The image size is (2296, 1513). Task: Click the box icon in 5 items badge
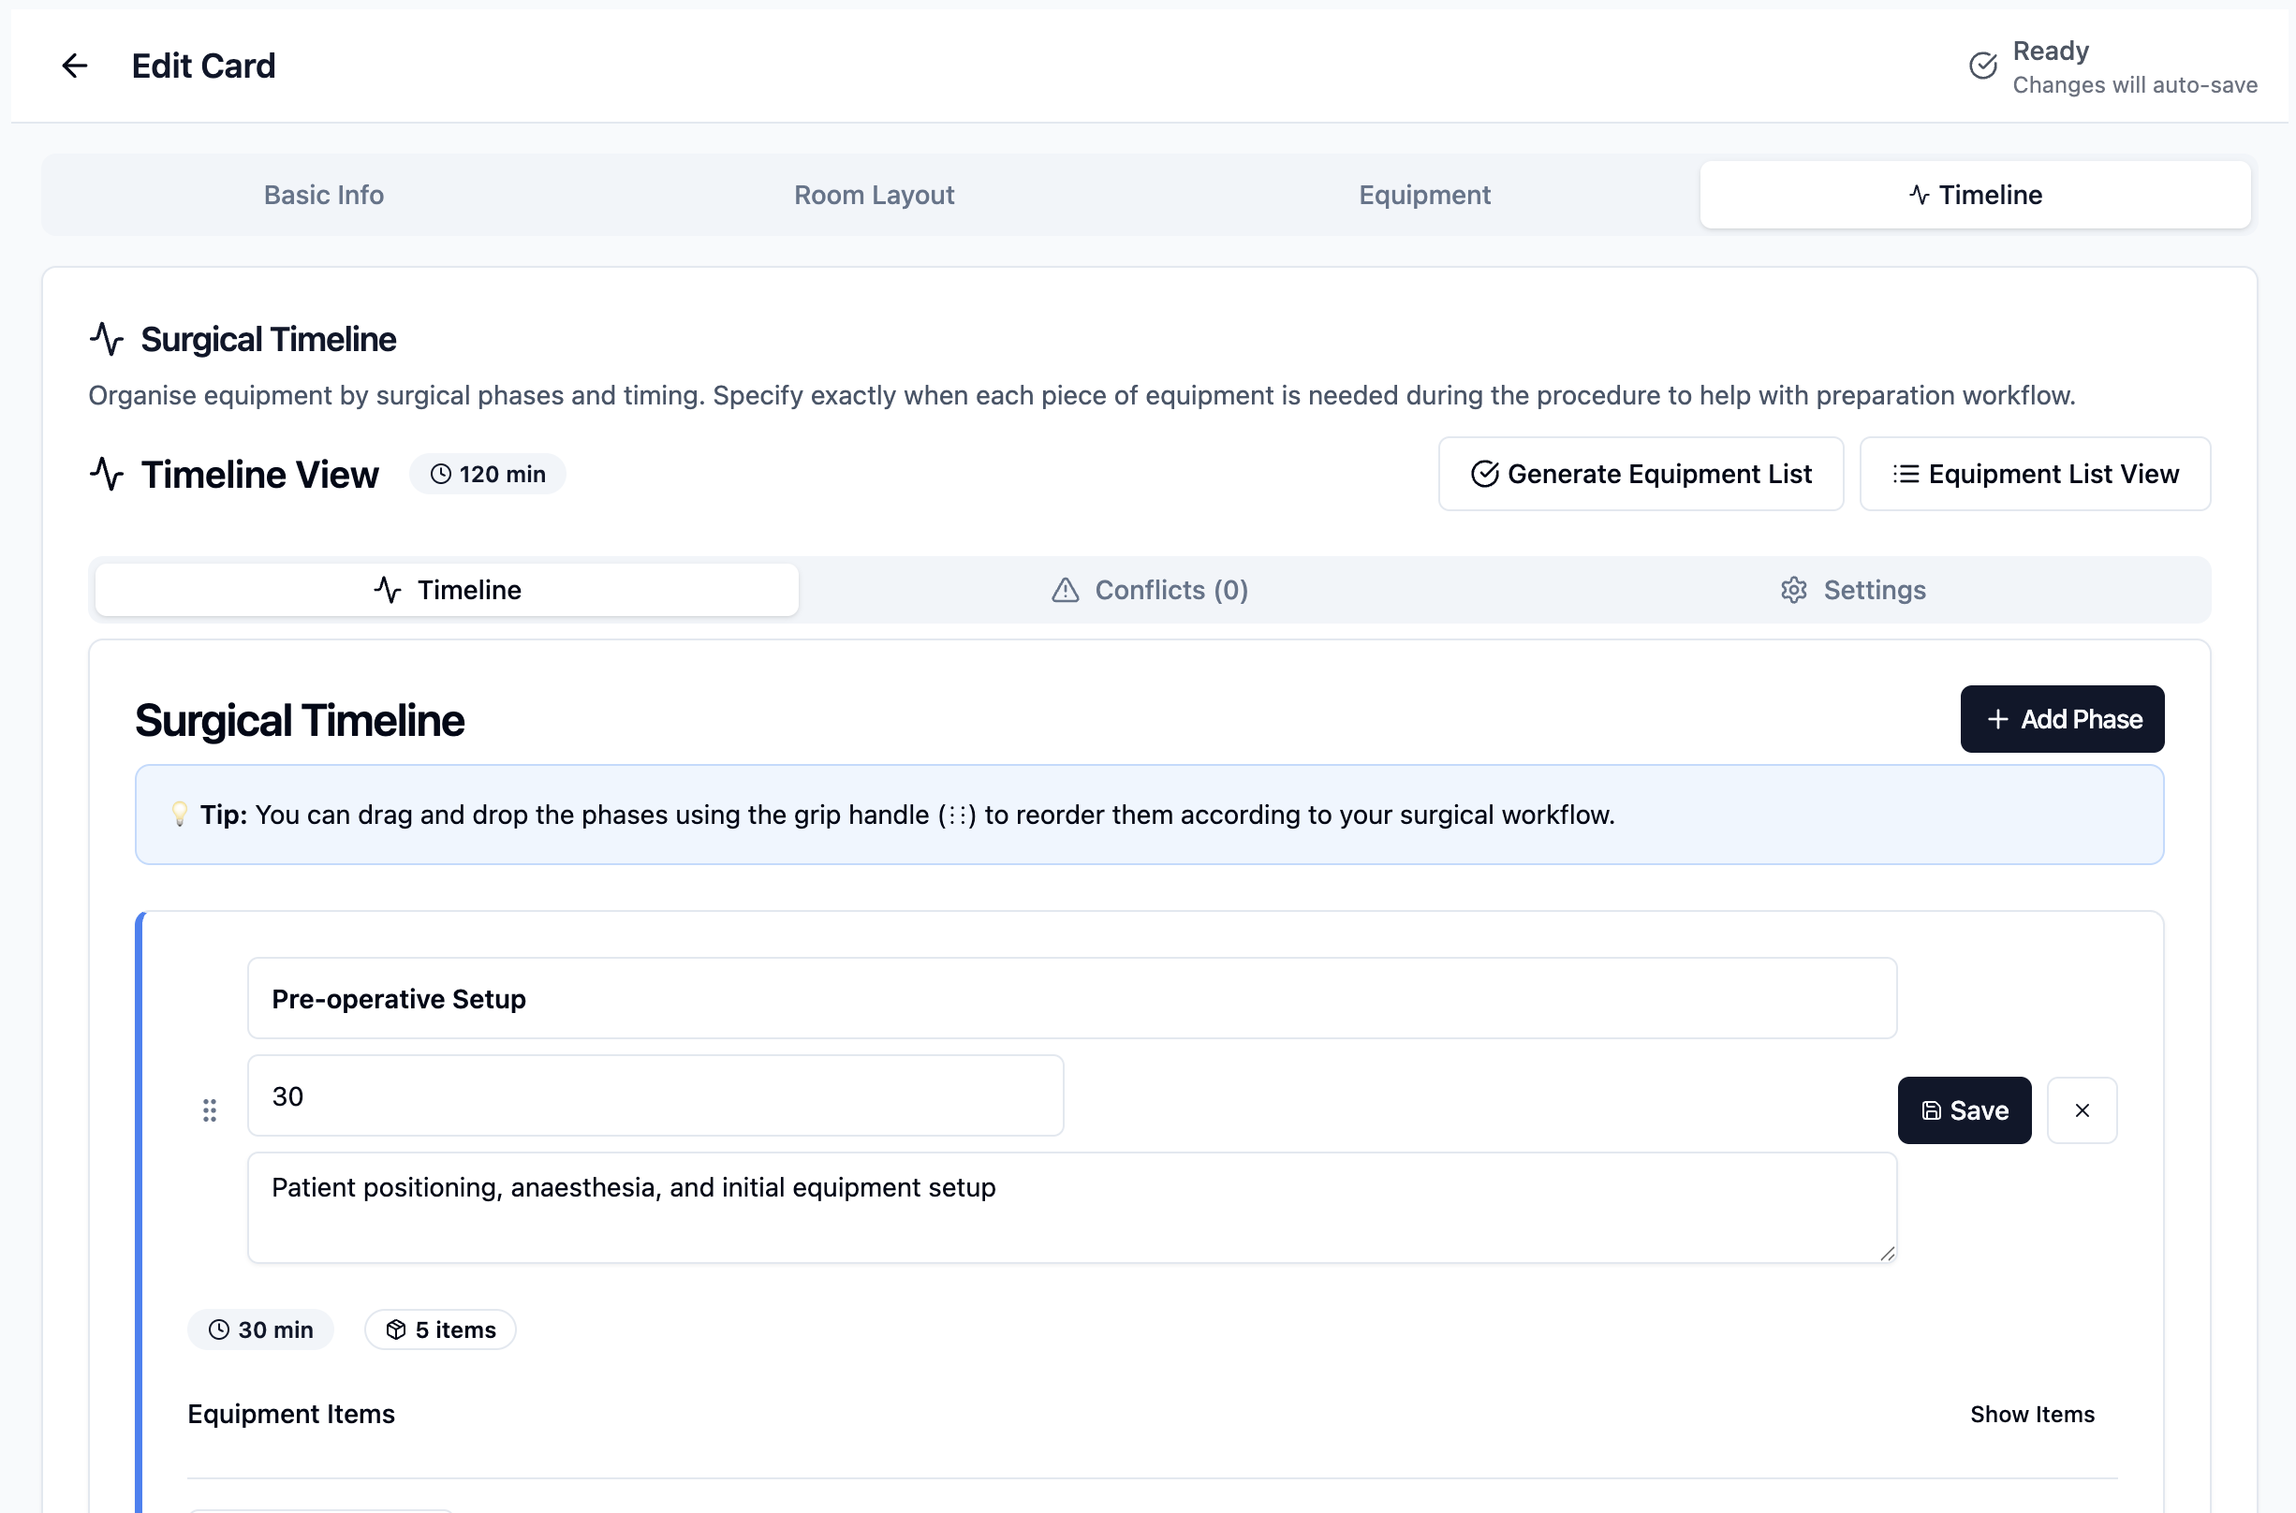coord(396,1329)
